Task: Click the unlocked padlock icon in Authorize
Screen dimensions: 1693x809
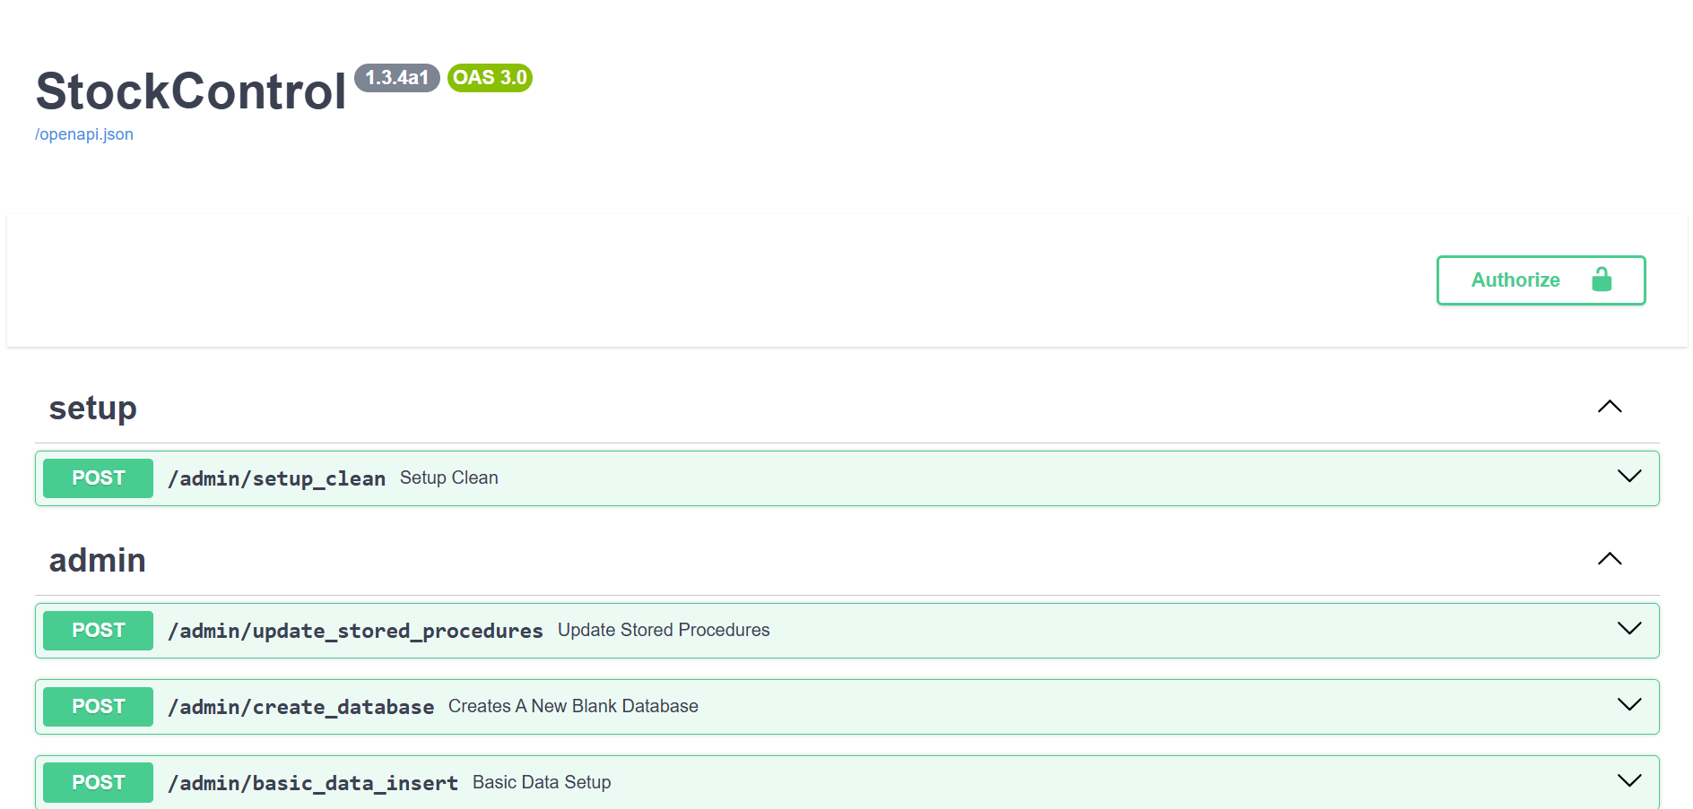Action: tap(1601, 280)
